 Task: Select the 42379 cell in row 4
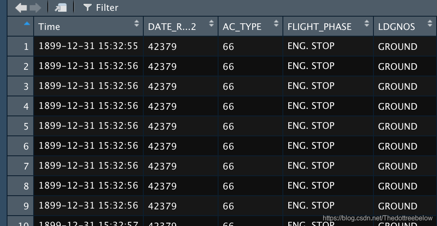[181, 106]
